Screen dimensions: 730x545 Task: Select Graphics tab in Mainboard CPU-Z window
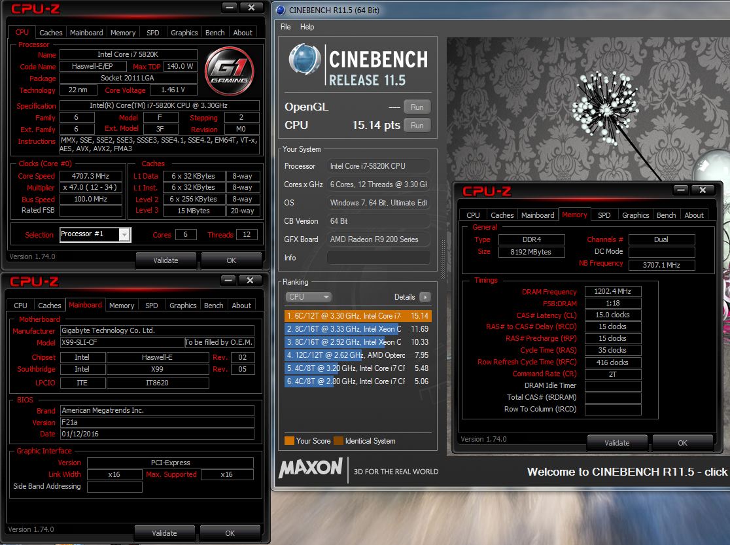183,306
